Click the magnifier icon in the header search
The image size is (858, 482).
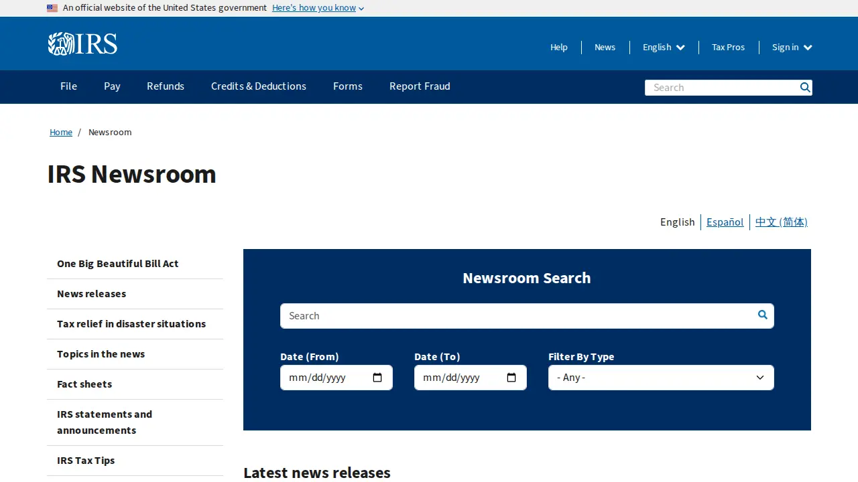point(805,88)
